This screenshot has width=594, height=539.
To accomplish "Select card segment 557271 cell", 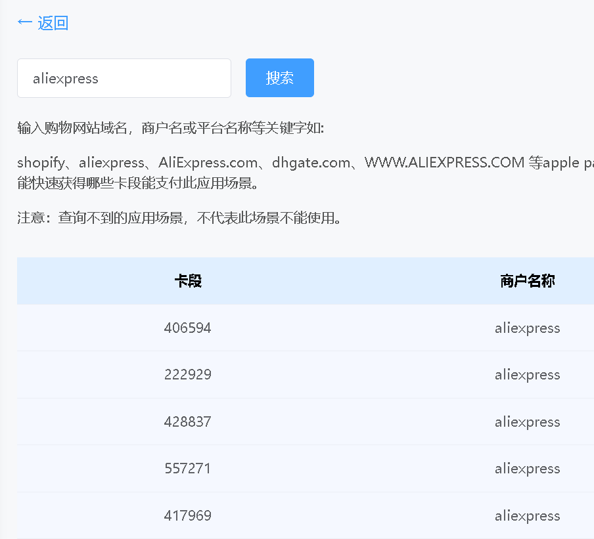I will pos(188,469).
